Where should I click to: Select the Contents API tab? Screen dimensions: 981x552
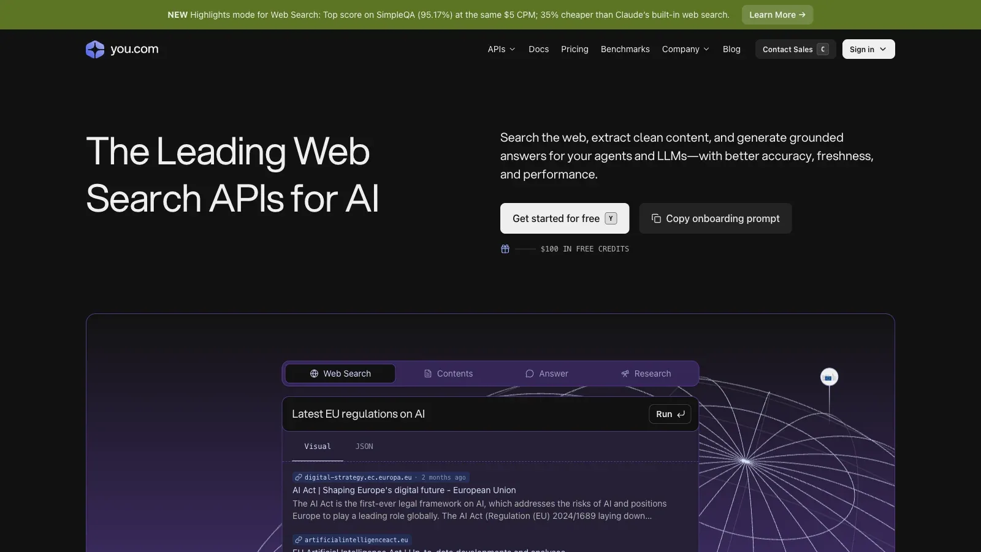coord(448,374)
